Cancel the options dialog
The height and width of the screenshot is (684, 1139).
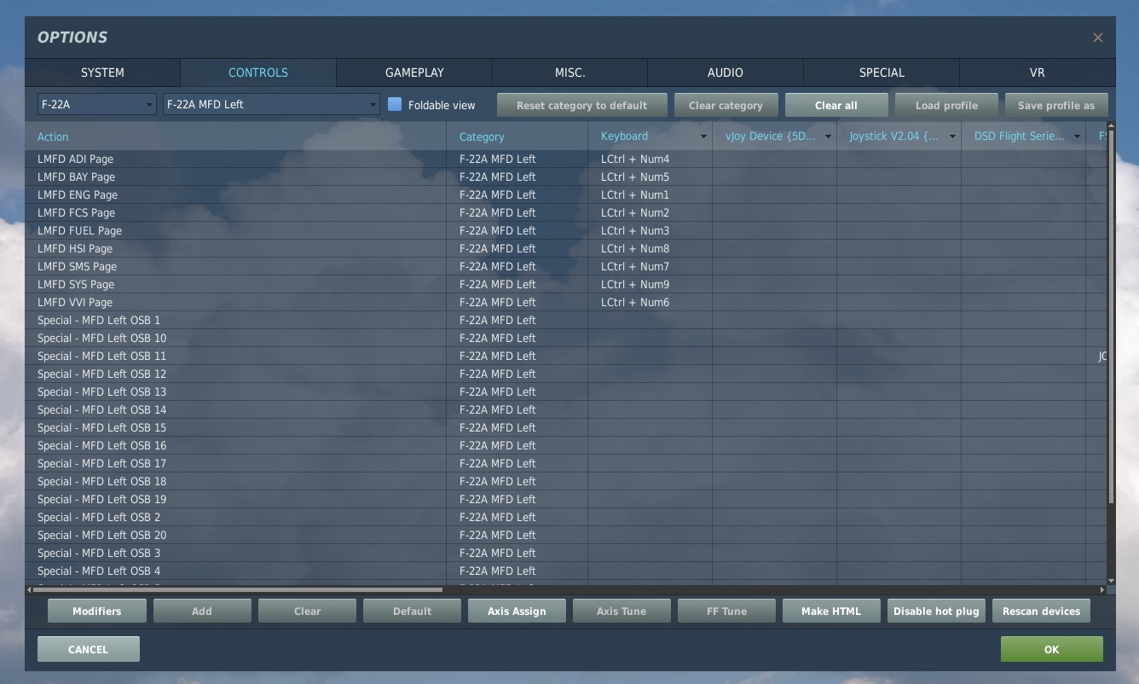click(88, 649)
